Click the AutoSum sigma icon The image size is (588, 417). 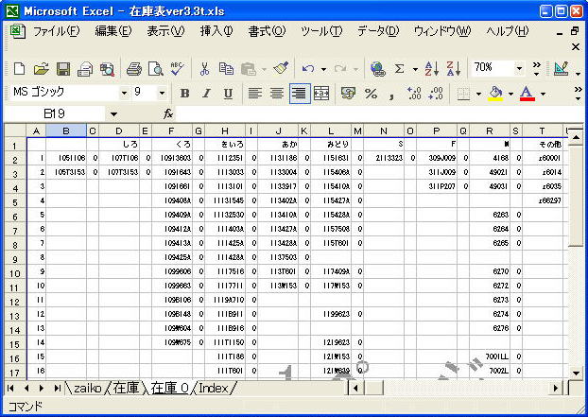(x=400, y=69)
